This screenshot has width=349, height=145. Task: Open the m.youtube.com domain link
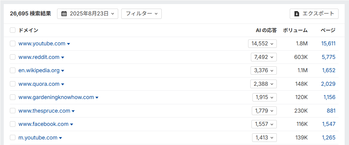pos(38,138)
